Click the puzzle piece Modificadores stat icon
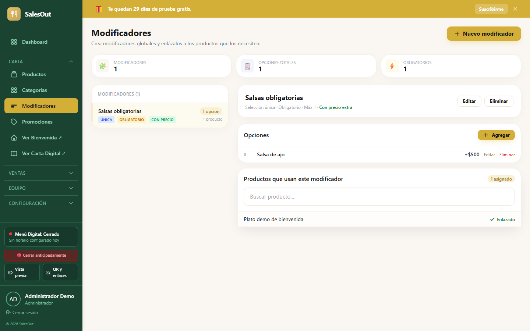Screen dimensions: 530x331 tap(103, 66)
